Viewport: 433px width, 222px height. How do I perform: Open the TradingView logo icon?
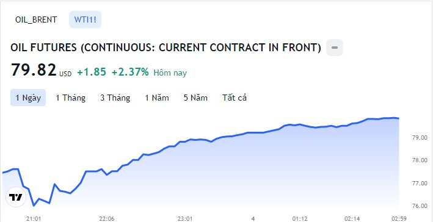[x=16, y=197]
